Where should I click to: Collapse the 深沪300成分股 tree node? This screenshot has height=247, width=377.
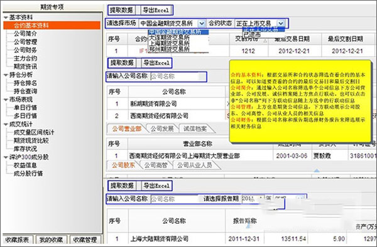pos(6,157)
